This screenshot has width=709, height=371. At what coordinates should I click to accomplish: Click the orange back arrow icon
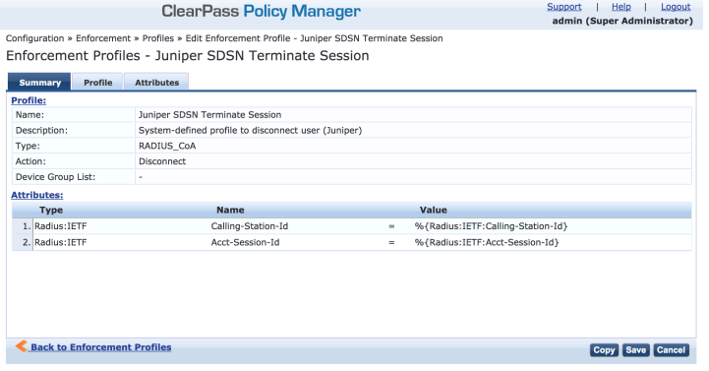point(22,346)
